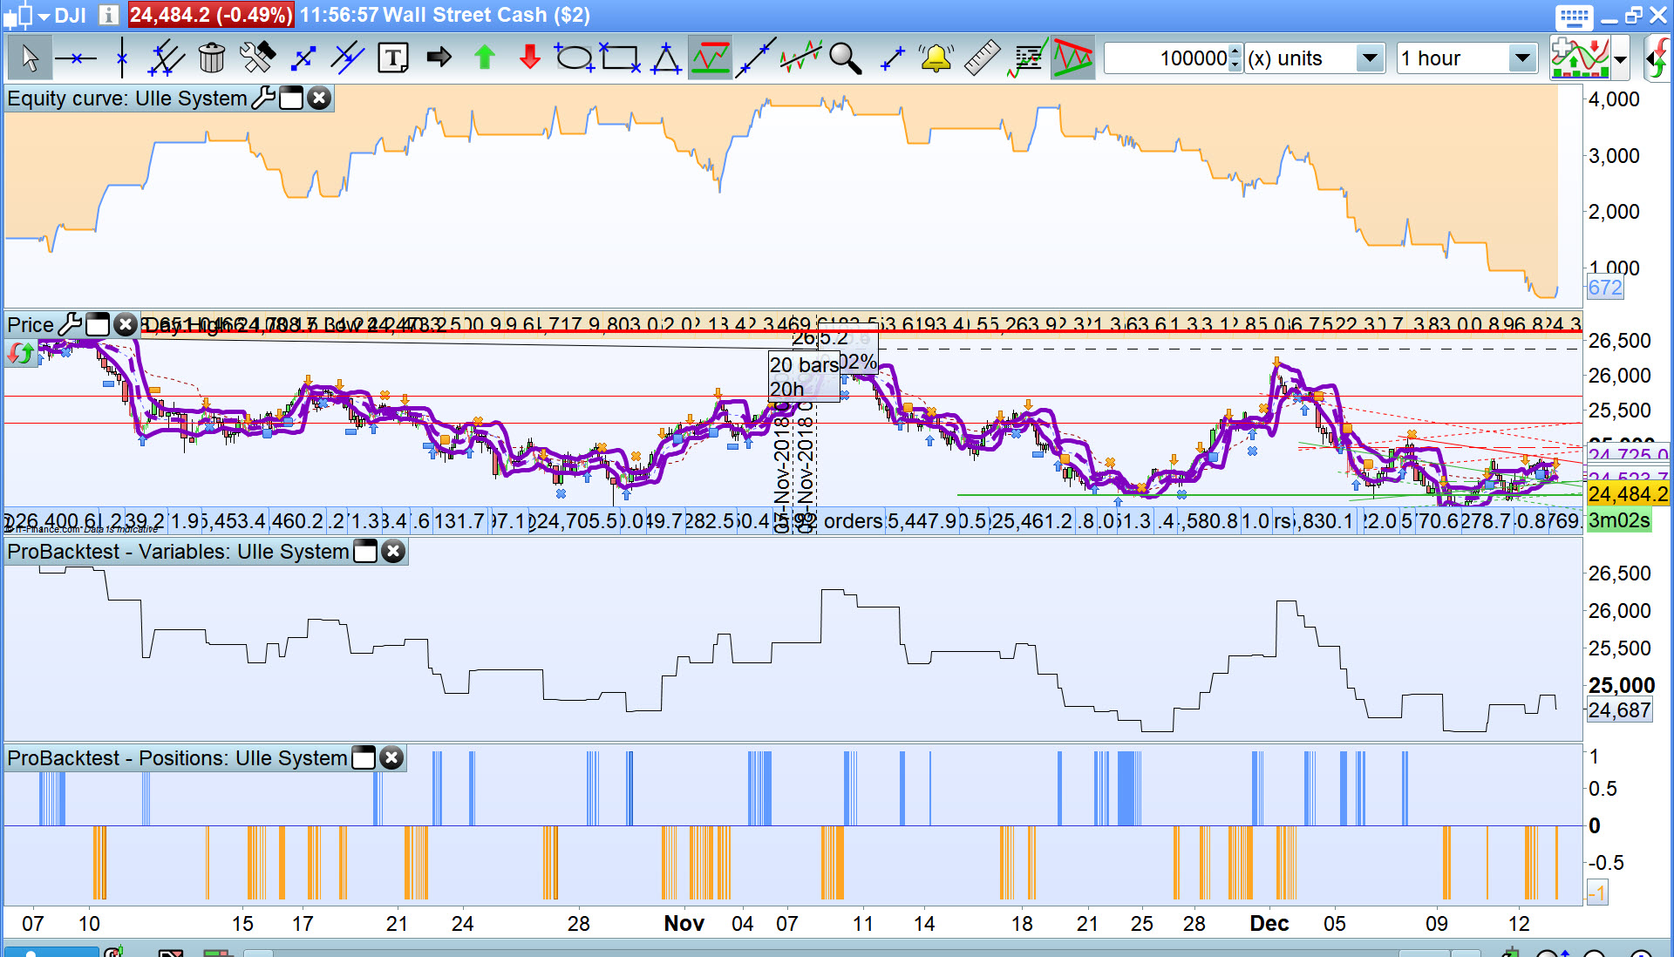This screenshot has height=957, width=1674.
Task: Toggle the windowed mode of Equity curve panel
Action: [x=292, y=98]
